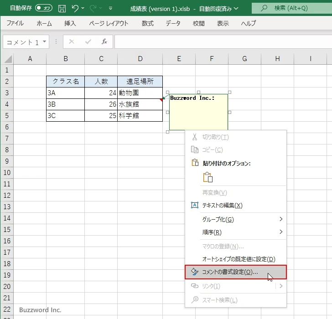Open the ヘルプ tab

(249, 23)
